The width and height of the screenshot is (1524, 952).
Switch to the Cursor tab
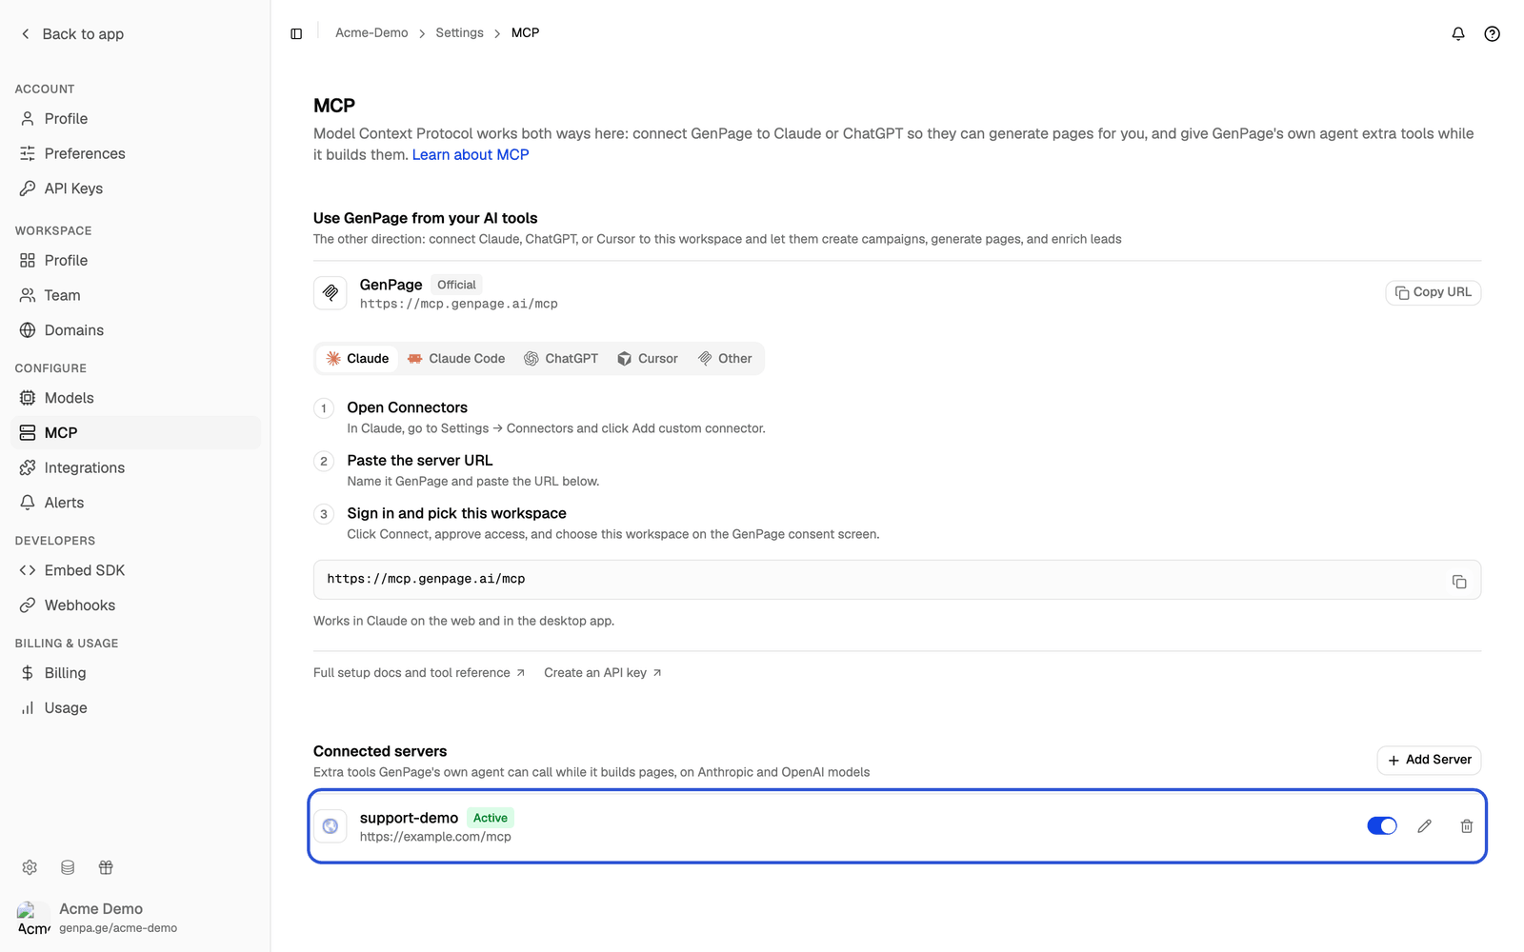point(648,359)
